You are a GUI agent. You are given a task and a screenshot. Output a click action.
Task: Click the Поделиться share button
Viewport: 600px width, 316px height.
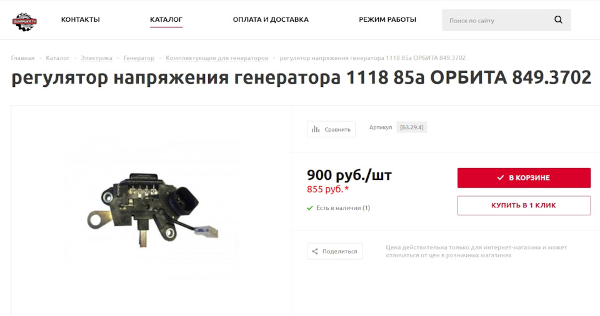[334, 251]
